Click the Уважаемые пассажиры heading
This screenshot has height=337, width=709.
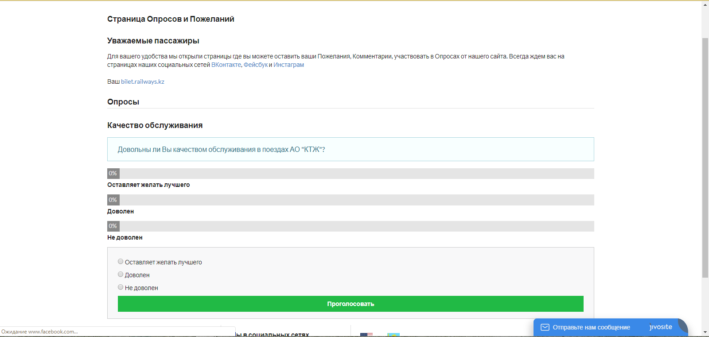[x=153, y=41]
